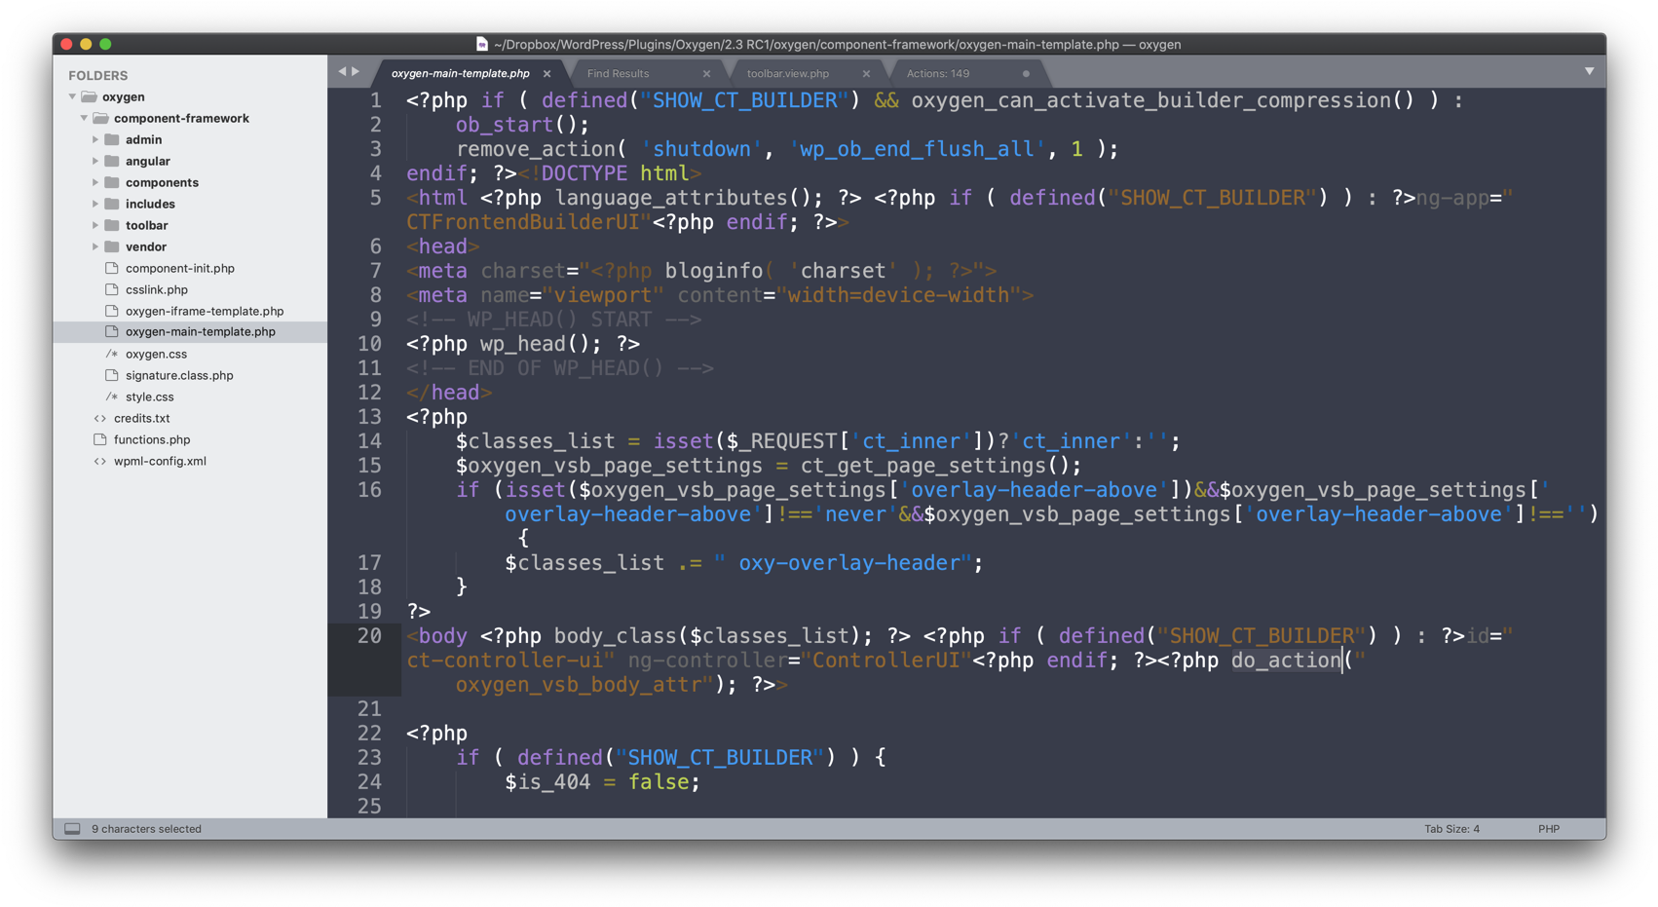Open csslink.php from sidebar
This screenshot has width=1658, height=907.
point(157,290)
